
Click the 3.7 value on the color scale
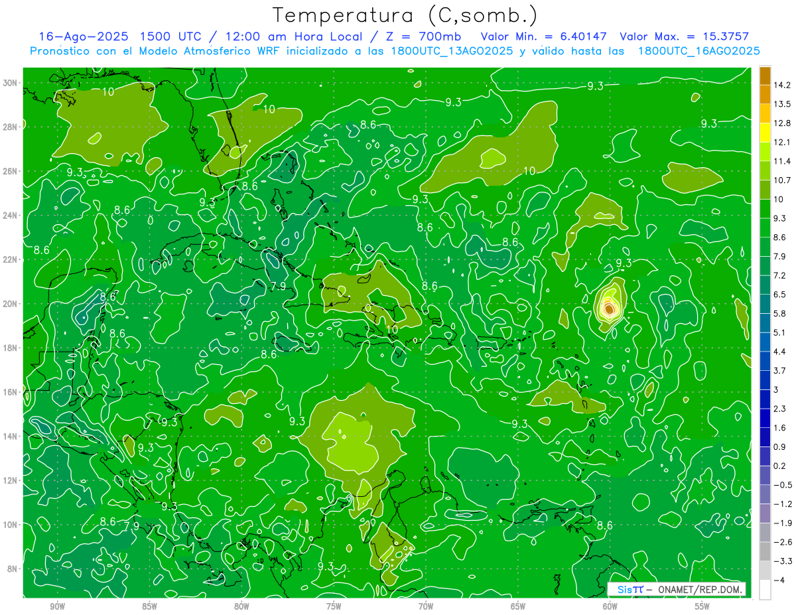click(x=779, y=370)
